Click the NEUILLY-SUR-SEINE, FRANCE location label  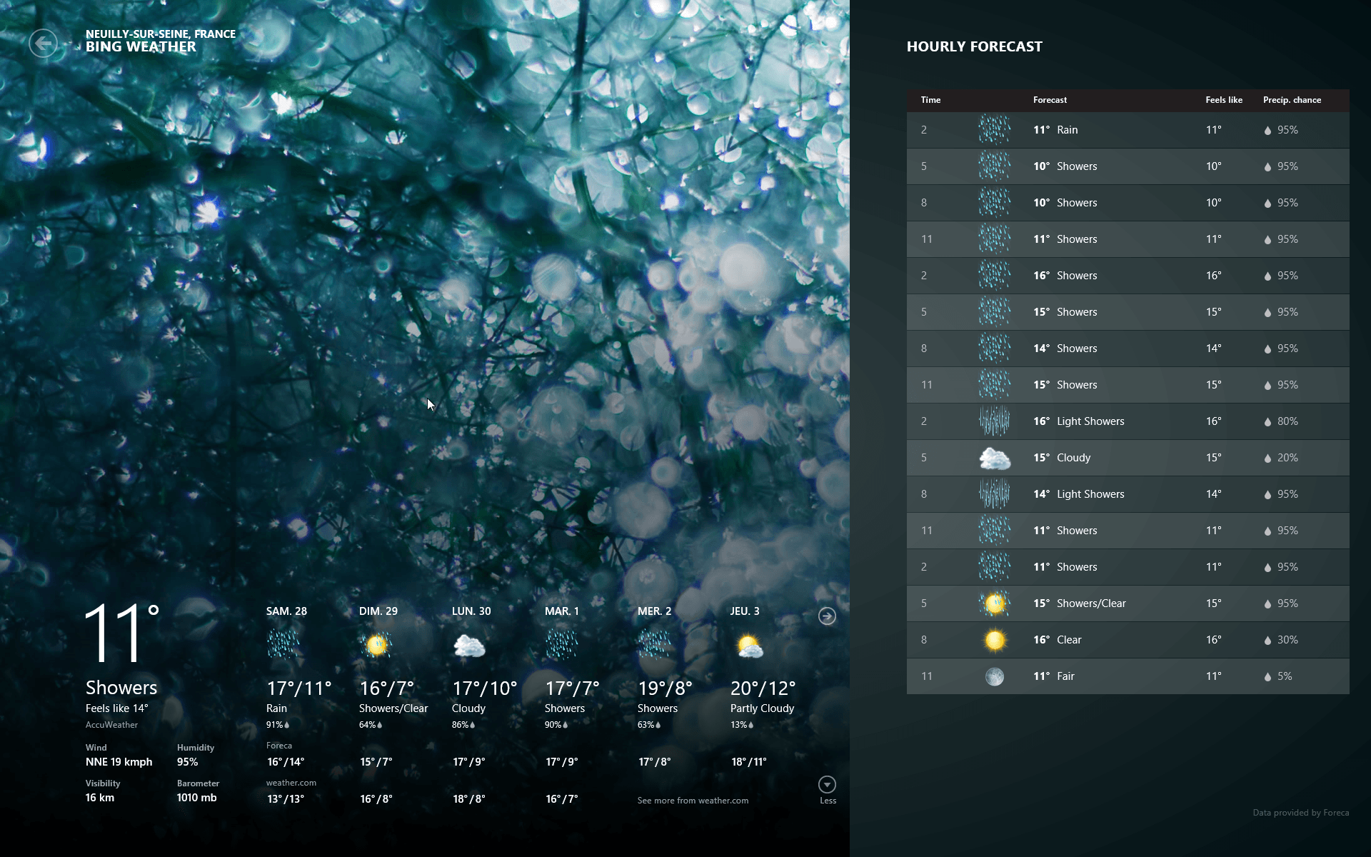click(161, 34)
